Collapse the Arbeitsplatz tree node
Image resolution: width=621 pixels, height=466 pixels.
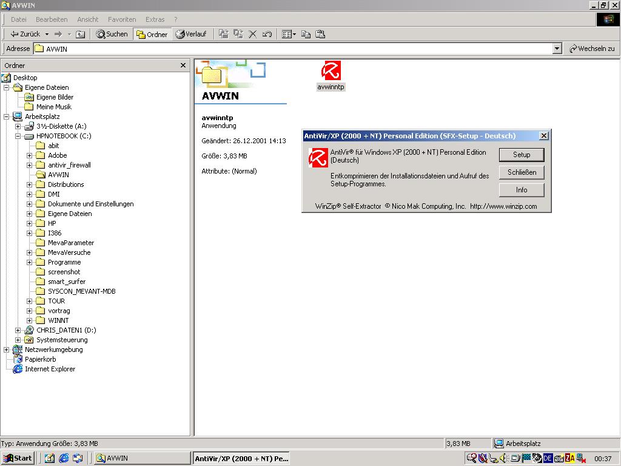point(6,116)
